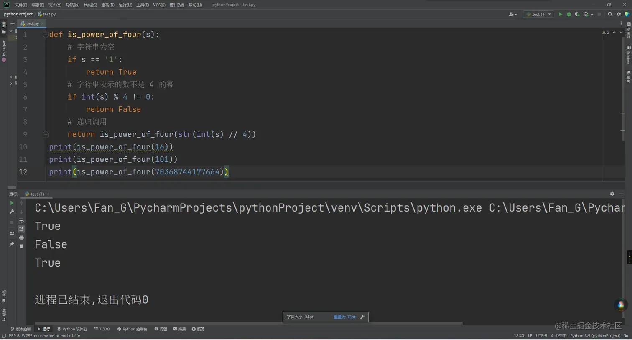Viewport: 632px width, 340px height.
Task: Open the 编辑(E) menu
Action: (x=38, y=5)
